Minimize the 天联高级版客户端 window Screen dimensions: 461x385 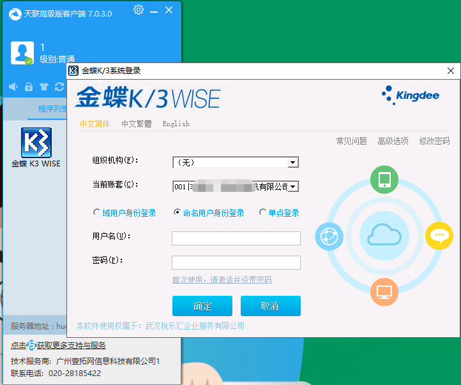pyautogui.click(x=154, y=11)
